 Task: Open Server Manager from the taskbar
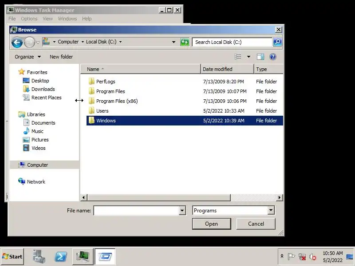(x=39, y=257)
